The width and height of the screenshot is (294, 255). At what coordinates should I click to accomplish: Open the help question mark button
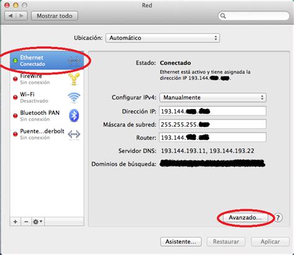[278, 218]
